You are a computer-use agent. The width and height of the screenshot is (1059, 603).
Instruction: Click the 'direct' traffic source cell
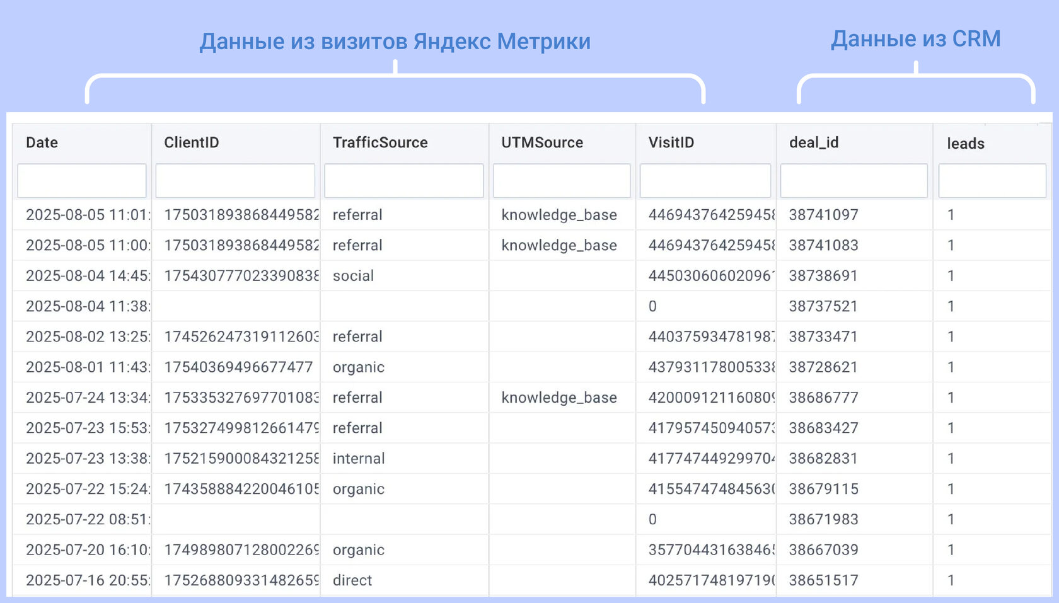click(352, 580)
